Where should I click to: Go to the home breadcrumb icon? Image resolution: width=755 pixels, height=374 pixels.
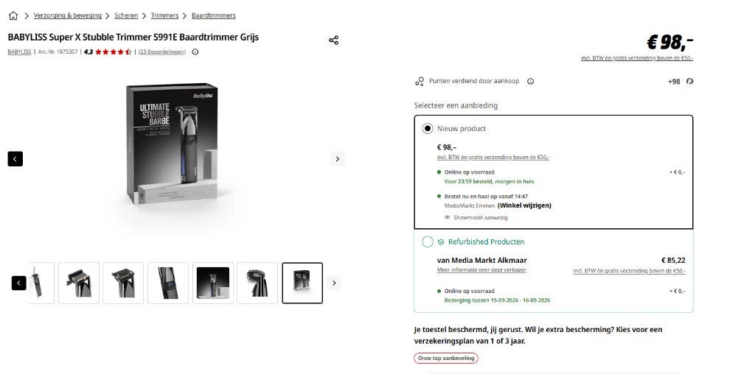point(13,15)
